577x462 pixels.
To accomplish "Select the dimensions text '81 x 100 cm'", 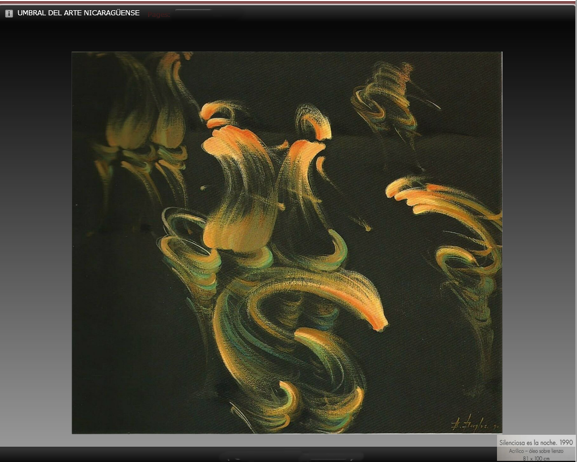I will pyautogui.click(x=536, y=459).
